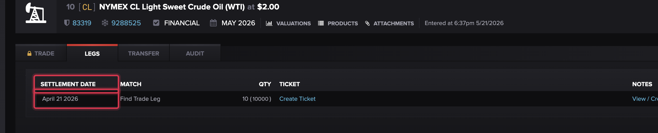The image size is (658, 133).
Task: Select the April 21 2026 settlement cell
Action: (76, 99)
